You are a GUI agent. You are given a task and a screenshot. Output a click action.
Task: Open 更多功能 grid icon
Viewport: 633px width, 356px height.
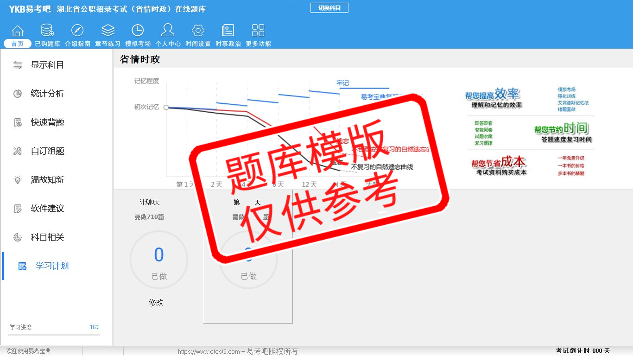pos(258,31)
